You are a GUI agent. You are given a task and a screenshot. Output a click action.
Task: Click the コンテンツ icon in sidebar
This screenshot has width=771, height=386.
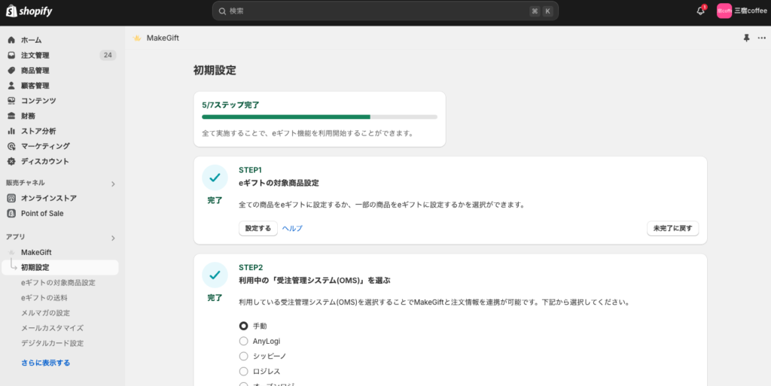[x=11, y=101]
